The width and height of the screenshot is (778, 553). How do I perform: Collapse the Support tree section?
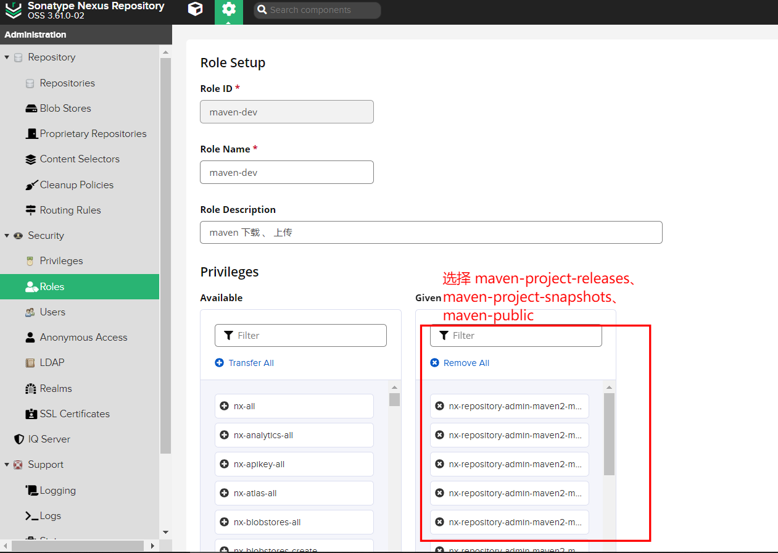[x=7, y=465]
